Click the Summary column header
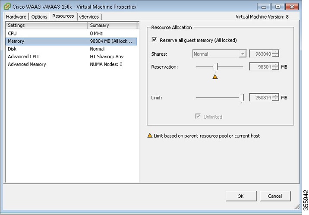309x215 pixels. pyautogui.click(x=112, y=25)
